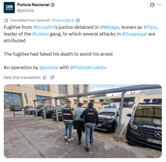166x162 pixels.
Task: Open translation settings gear icon
Action: [x=78, y=20]
